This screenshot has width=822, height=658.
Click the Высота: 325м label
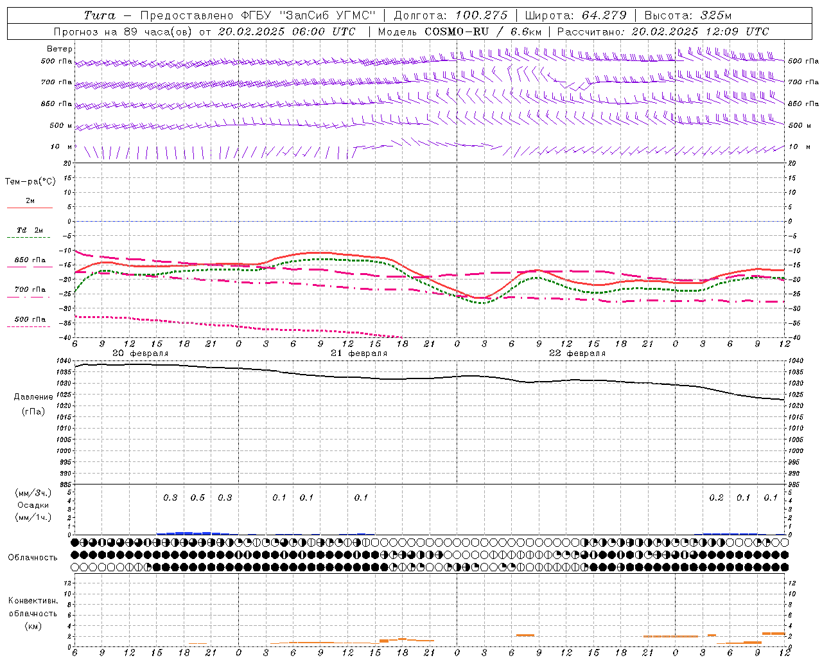click(688, 15)
